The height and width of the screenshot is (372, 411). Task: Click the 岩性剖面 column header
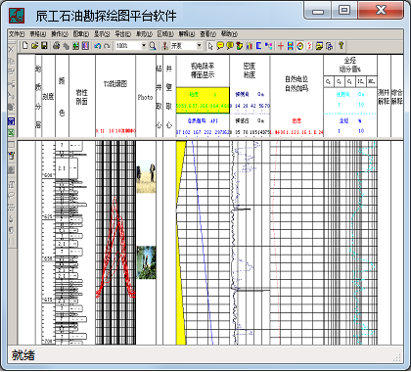[x=82, y=97]
